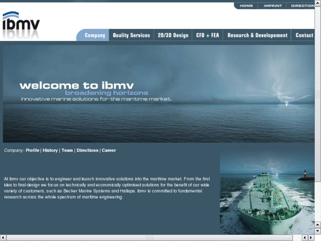This screenshot has height=241, width=321.
Task: Open the HOME link in top bar
Action: click(246, 6)
